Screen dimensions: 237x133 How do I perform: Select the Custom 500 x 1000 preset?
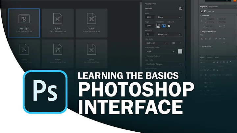(x=92, y=54)
